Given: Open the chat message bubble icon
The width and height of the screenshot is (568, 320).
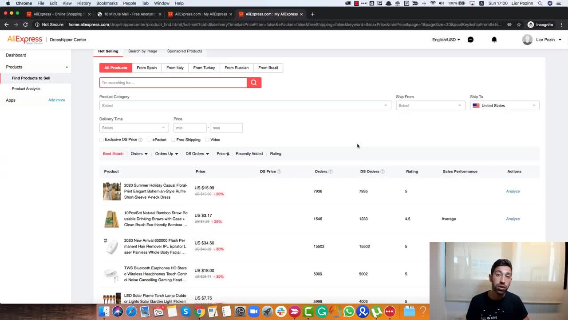Looking at the screenshot, I should coord(470,40).
